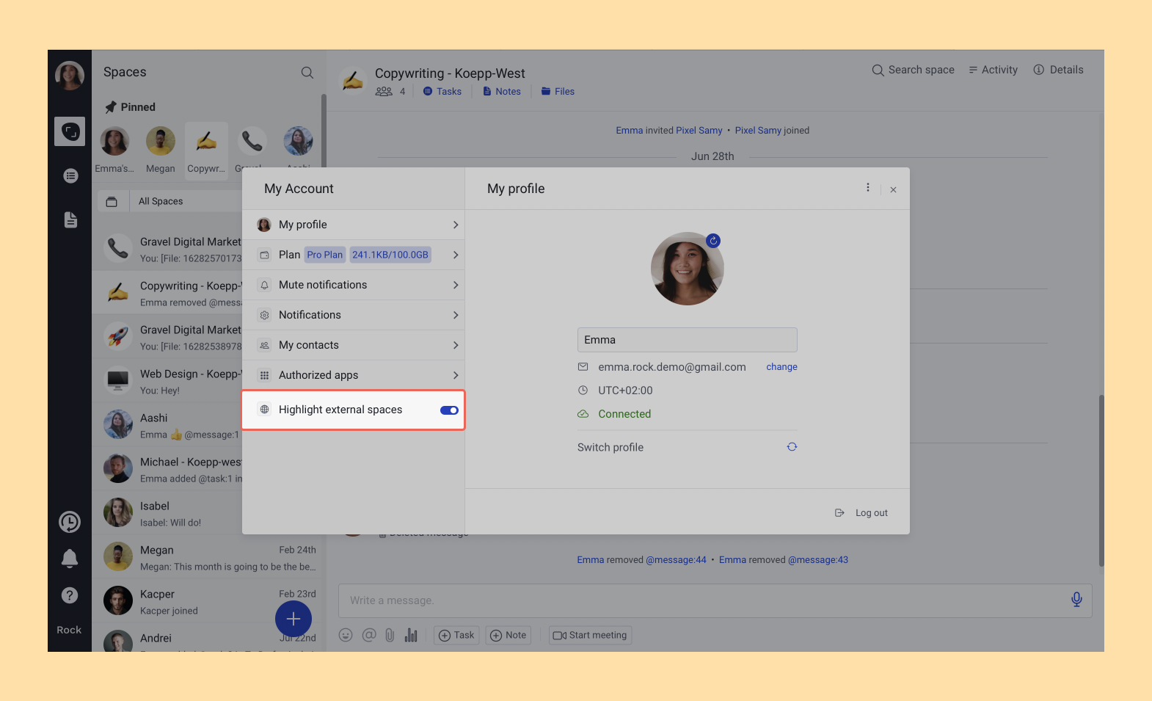
Task: Click the blue plus create button
Action: click(x=294, y=619)
